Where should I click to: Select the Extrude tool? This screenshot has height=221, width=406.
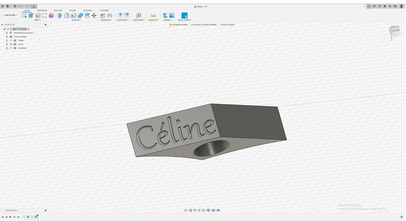click(31, 15)
